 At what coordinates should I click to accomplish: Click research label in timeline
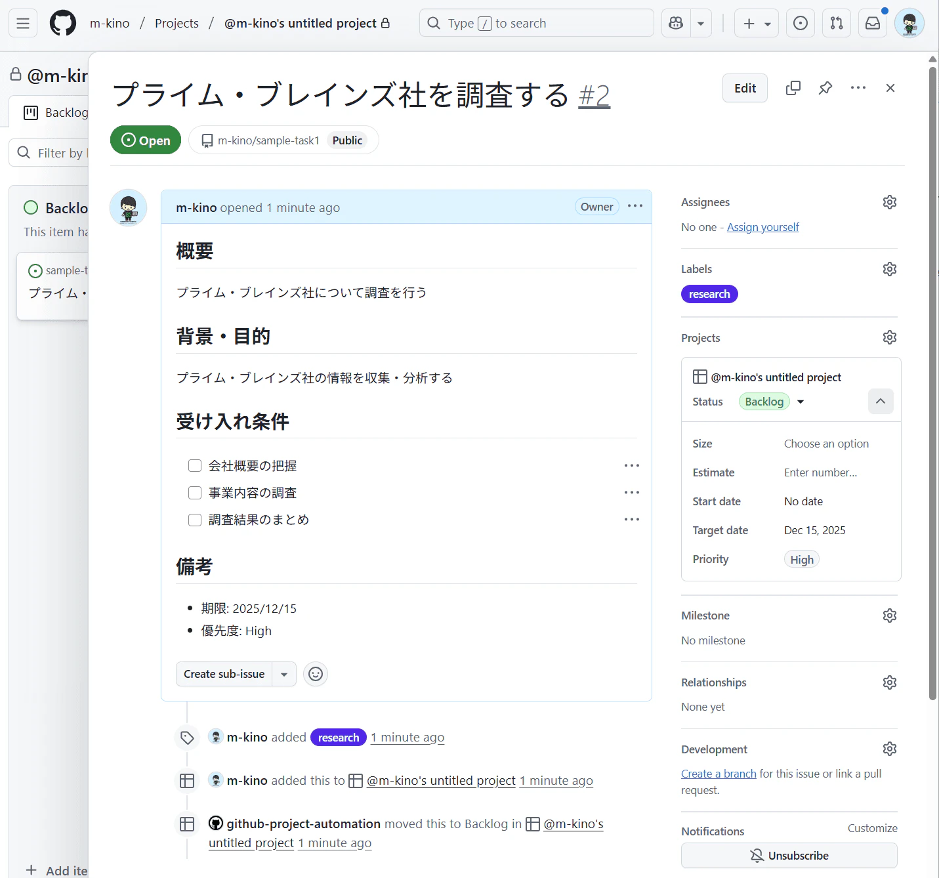pyautogui.click(x=339, y=738)
